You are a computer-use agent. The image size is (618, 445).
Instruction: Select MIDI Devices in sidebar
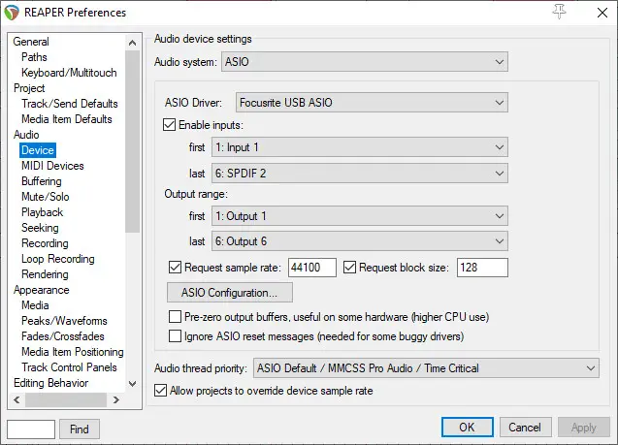52,166
